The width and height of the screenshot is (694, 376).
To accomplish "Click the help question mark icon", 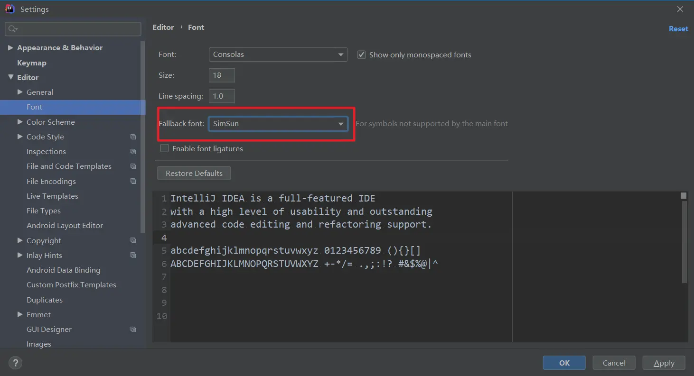I will (15, 363).
